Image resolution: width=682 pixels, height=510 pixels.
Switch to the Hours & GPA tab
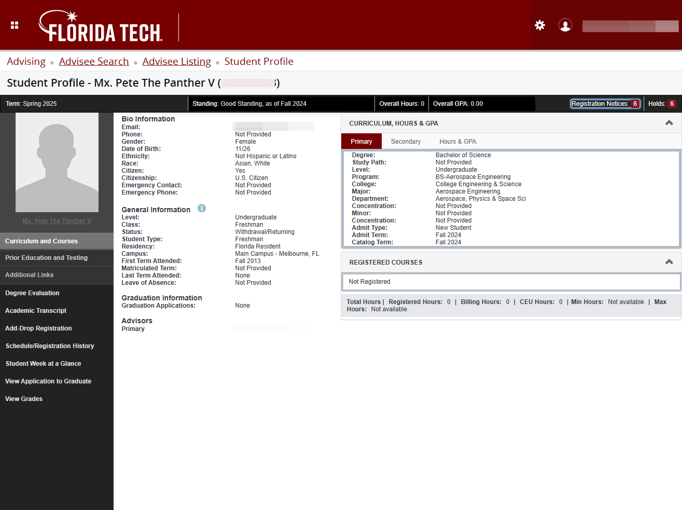457,141
